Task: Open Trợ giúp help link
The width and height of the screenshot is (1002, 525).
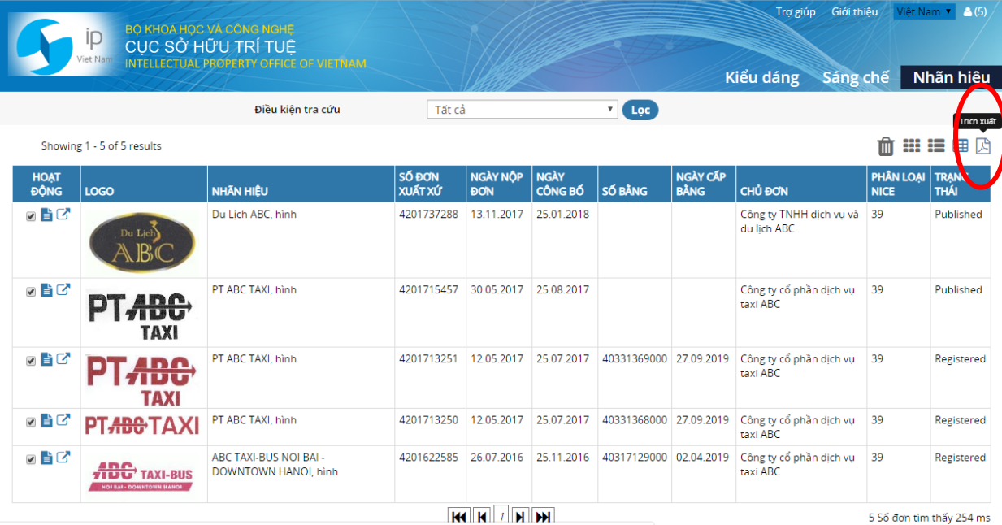Action: coord(796,11)
